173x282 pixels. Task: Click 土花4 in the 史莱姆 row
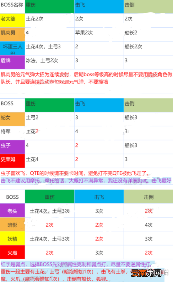click(32, 159)
